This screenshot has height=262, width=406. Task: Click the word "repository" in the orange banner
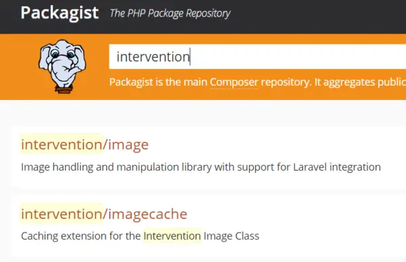pyautogui.click(x=286, y=82)
